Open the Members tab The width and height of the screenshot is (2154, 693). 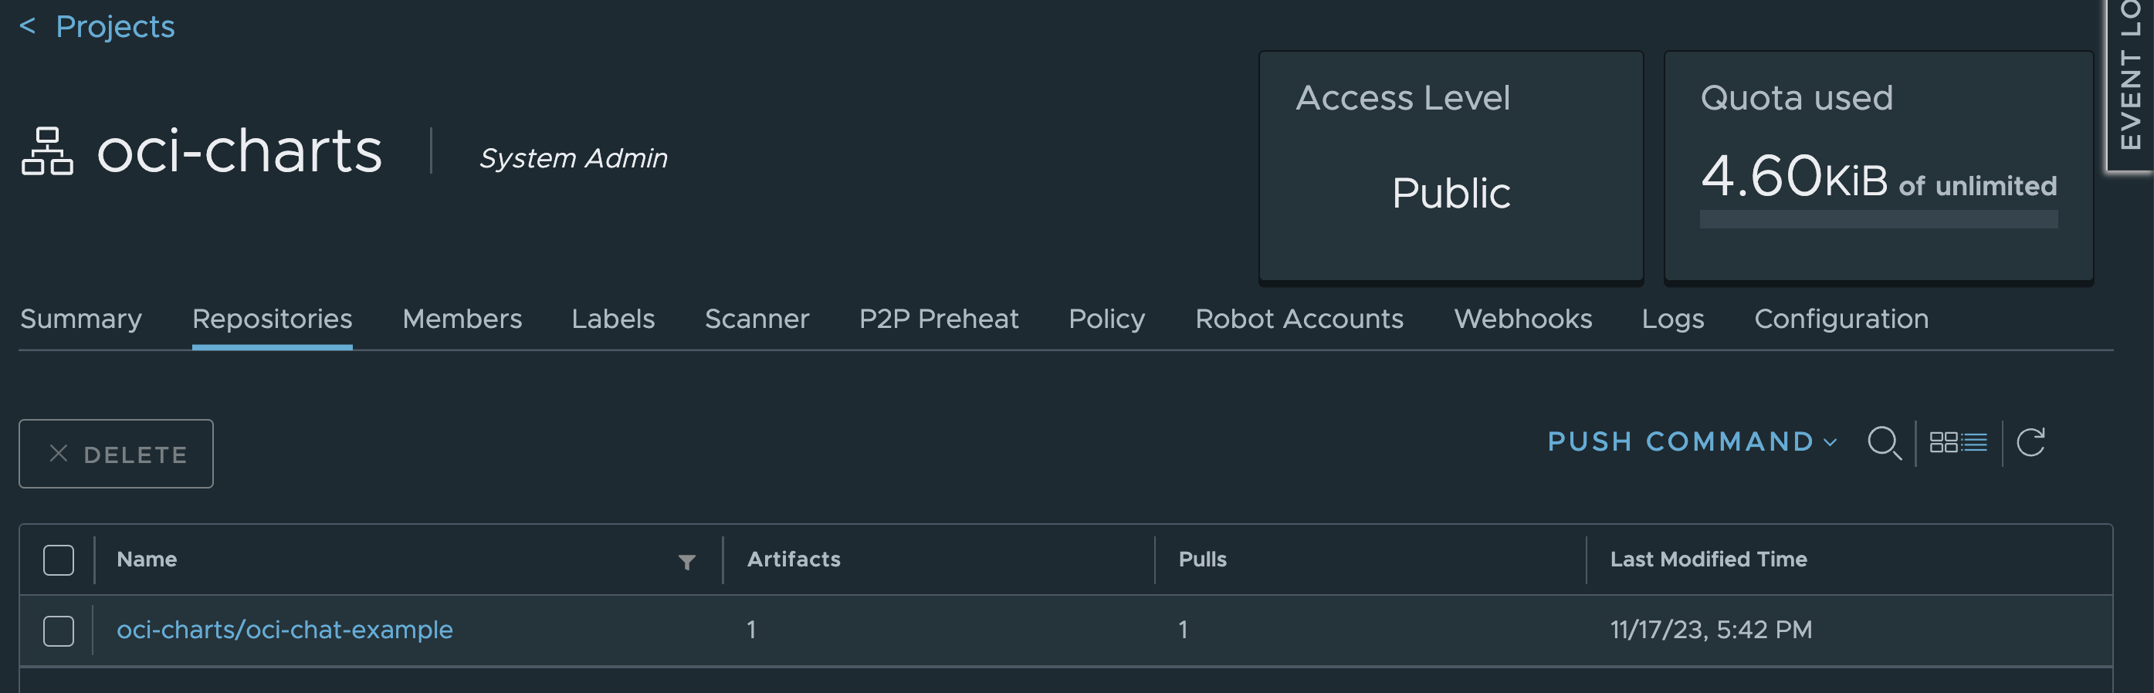(462, 319)
